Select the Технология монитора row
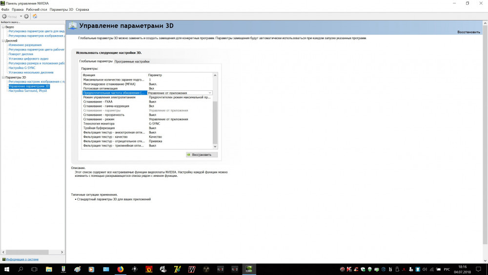Image resolution: width=488 pixels, height=275 pixels. (147, 123)
